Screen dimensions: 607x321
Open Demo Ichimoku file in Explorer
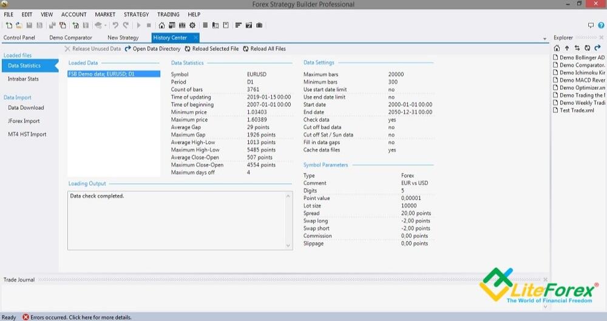[x=579, y=72]
